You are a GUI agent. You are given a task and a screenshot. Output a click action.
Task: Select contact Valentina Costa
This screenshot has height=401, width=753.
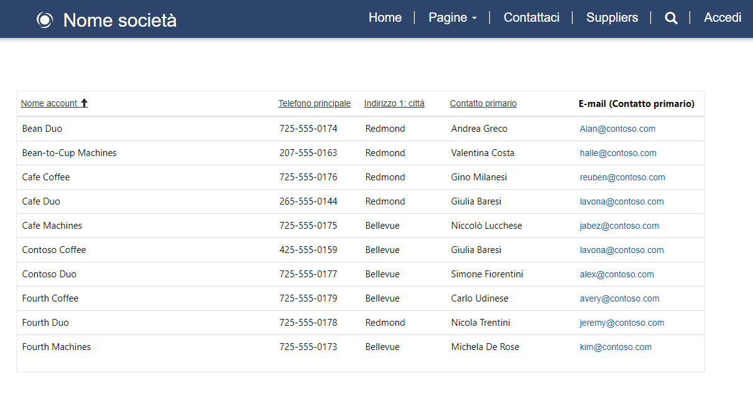[x=483, y=153]
